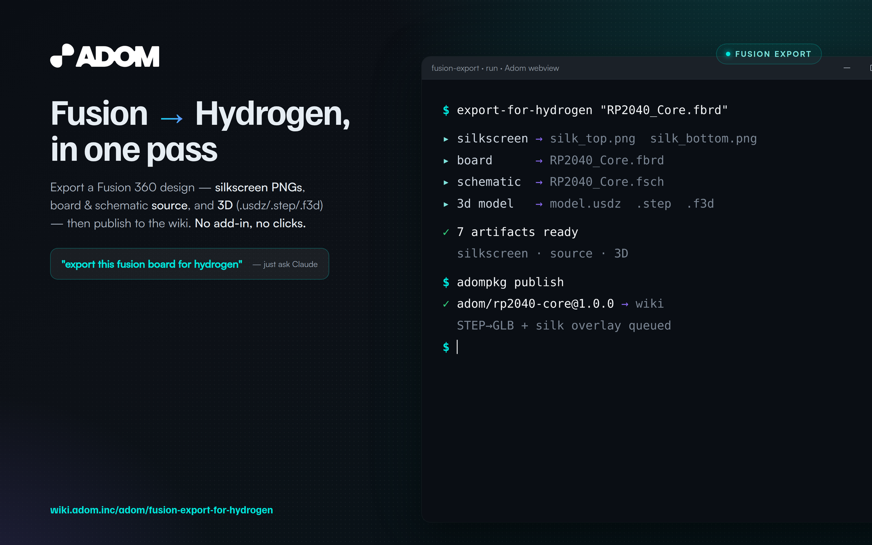
Task: Click the green check beside 7 artifacts ready
Action: (446, 232)
